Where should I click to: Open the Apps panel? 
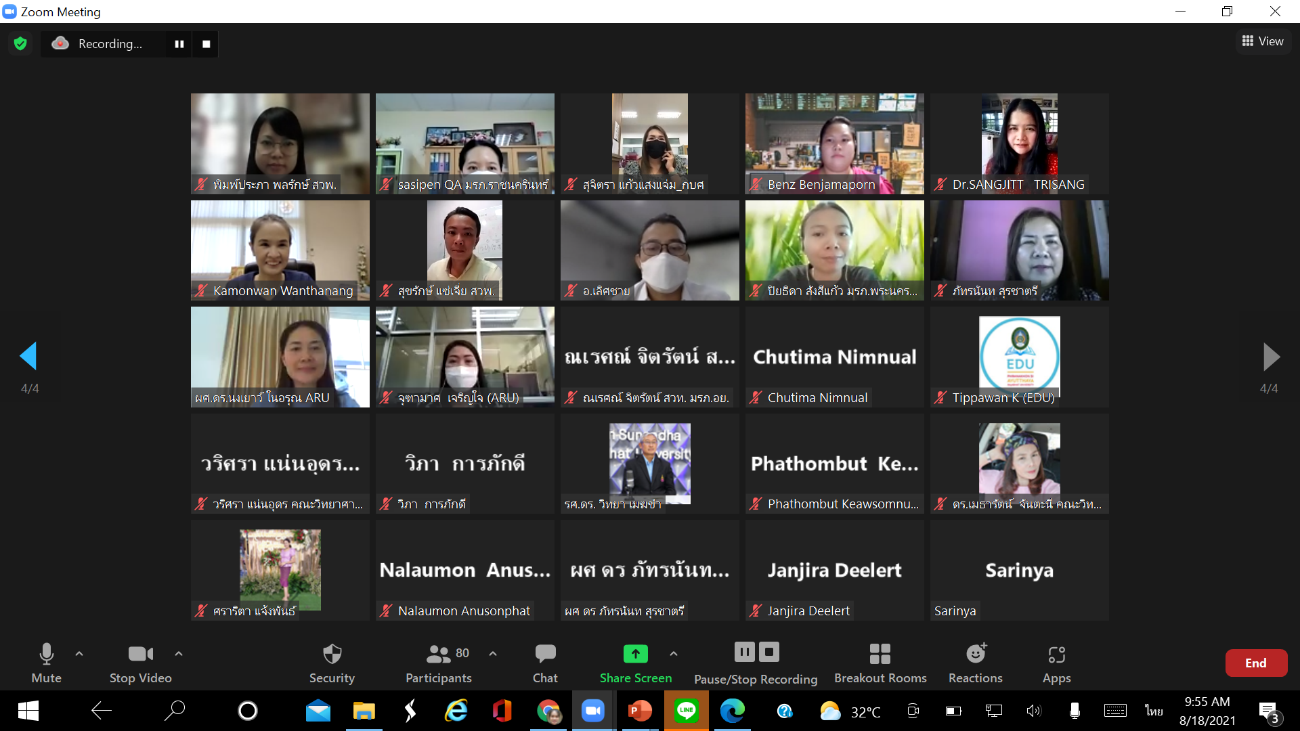tap(1056, 654)
